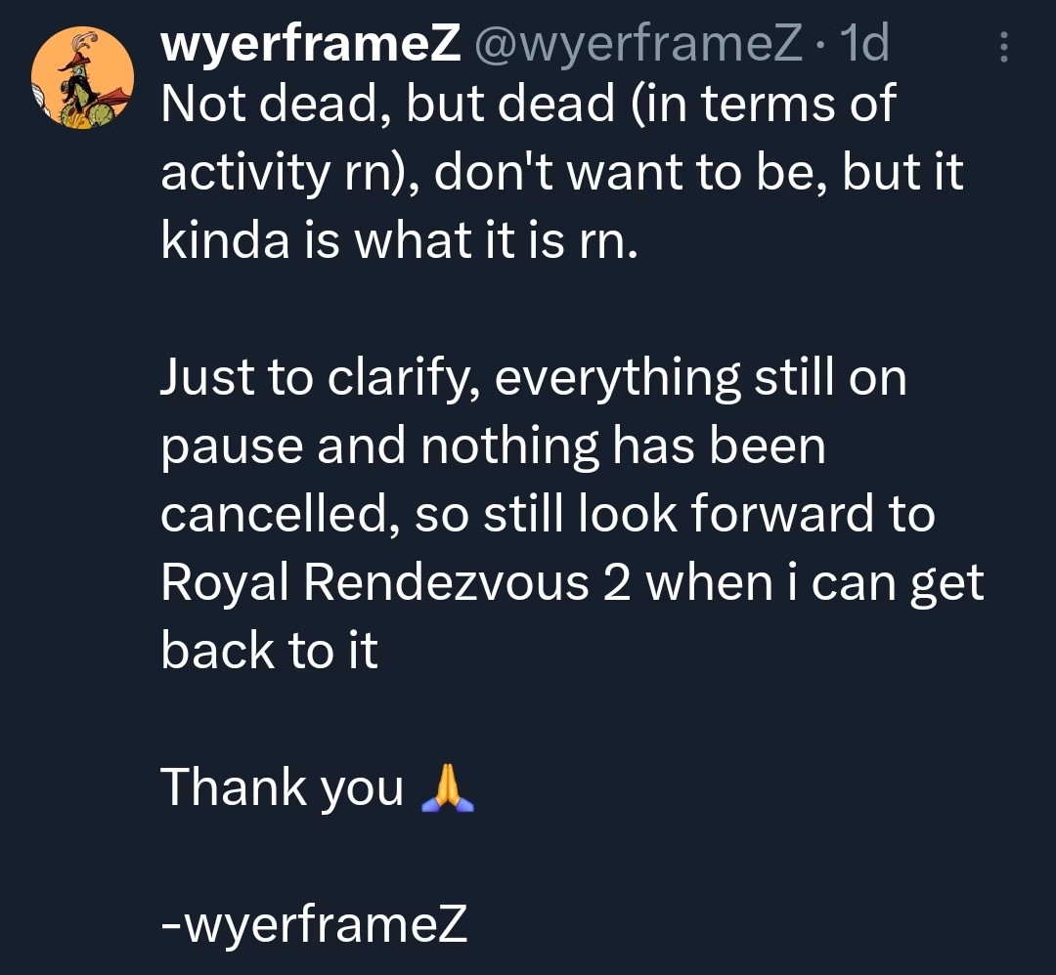This screenshot has height=975, width=1056.
Task: Click the "pause and nothing has been" line
Action: click(x=493, y=445)
